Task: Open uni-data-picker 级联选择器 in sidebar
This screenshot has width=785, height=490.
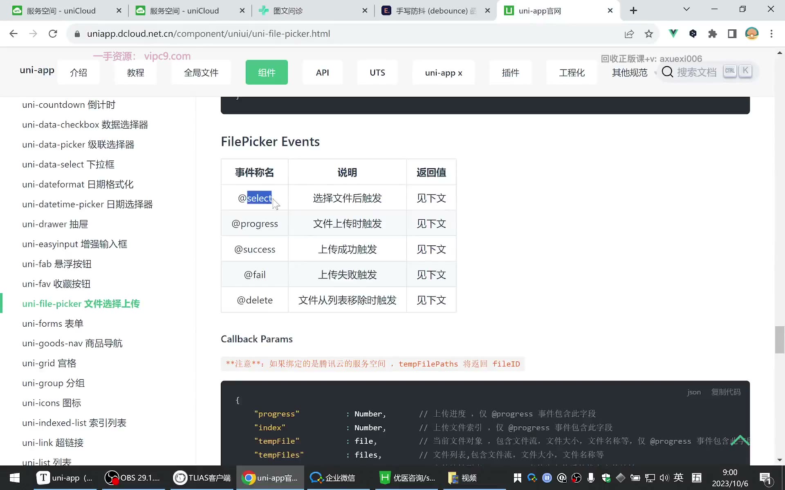Action: (x=78, y=145)
